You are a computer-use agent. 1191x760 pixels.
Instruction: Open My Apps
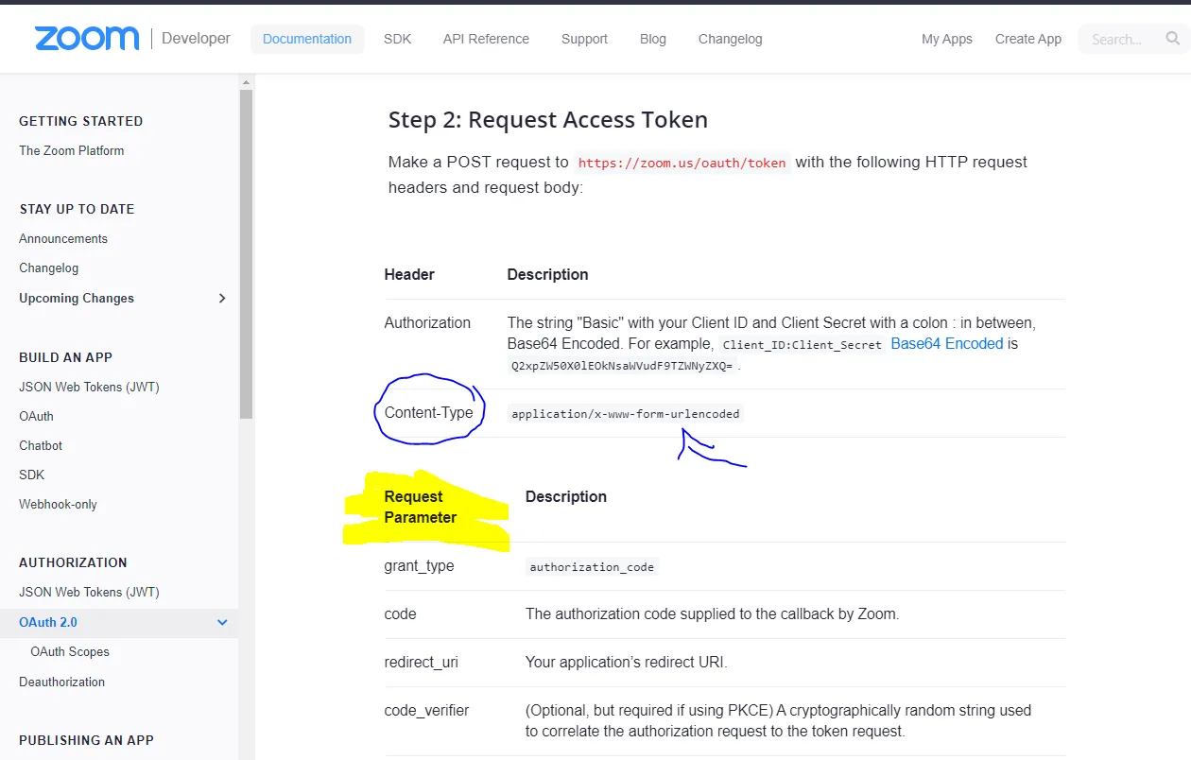947,39
